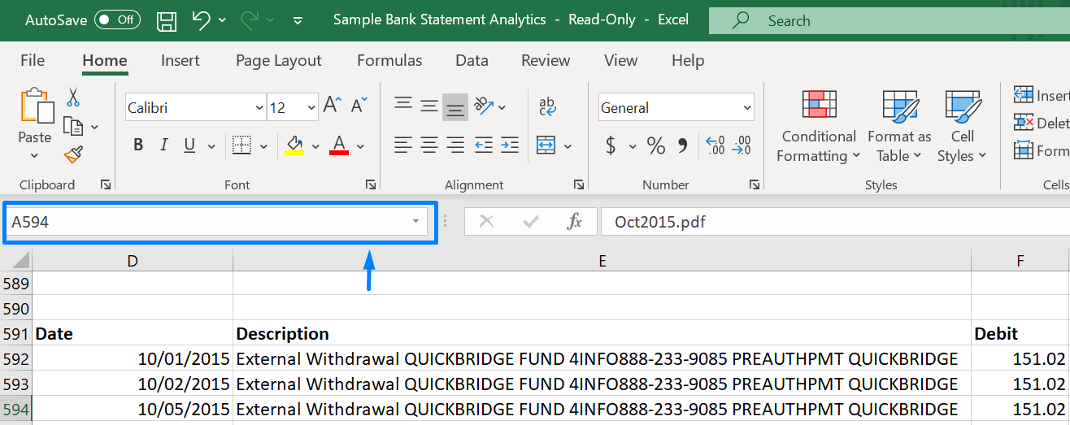
Task: Open the File tab
Action: tap(33, 60)
